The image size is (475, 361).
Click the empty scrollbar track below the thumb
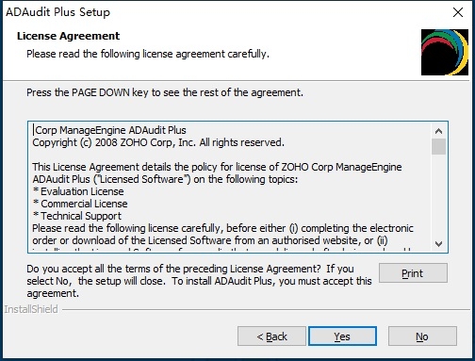tap(438, 195)
